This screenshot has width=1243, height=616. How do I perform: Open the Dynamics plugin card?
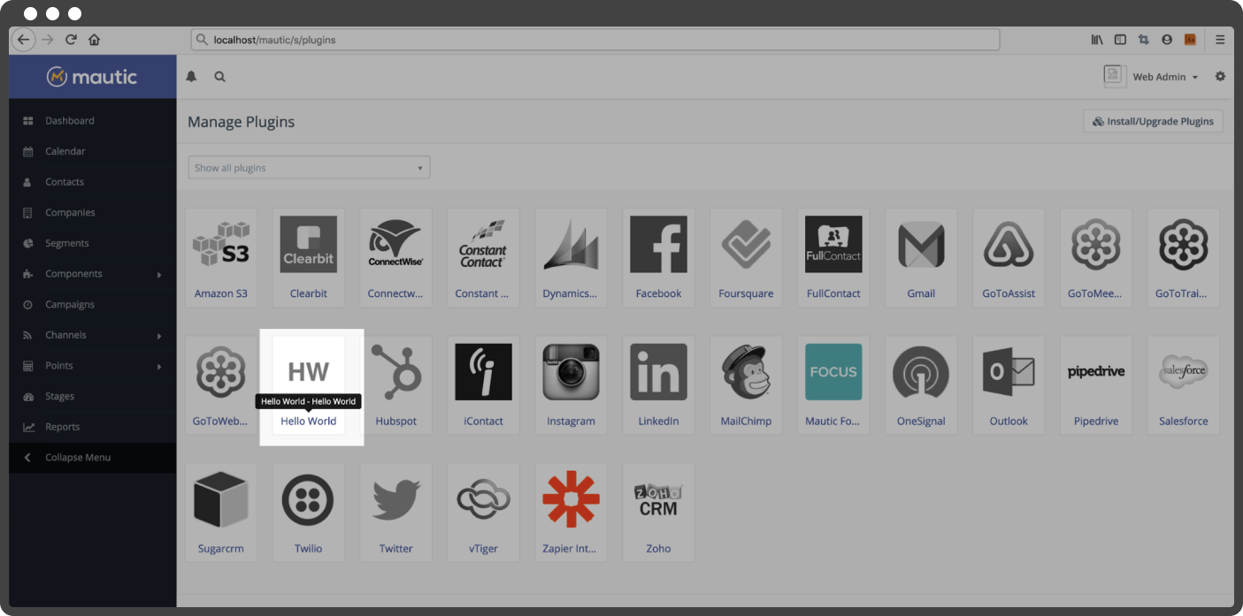572,257
